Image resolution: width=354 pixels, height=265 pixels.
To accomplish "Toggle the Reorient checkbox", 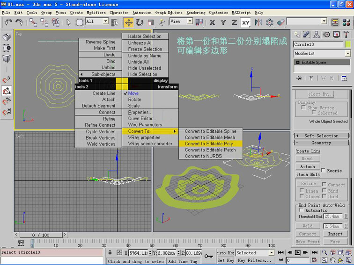I will [323, 170].
